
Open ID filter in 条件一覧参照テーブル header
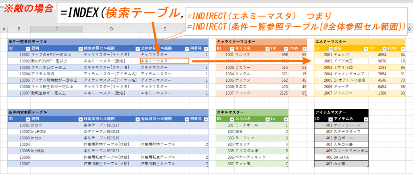[28, 48]
